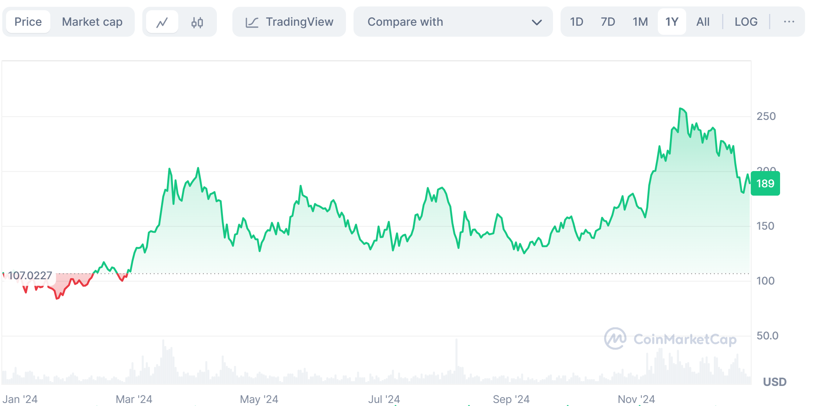Select the 1Y time range
Screen dimensions: 813x406
(672, 22)
